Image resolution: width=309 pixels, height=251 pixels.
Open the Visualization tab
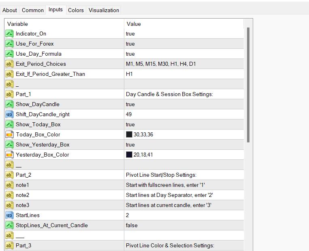click(104, 10)
